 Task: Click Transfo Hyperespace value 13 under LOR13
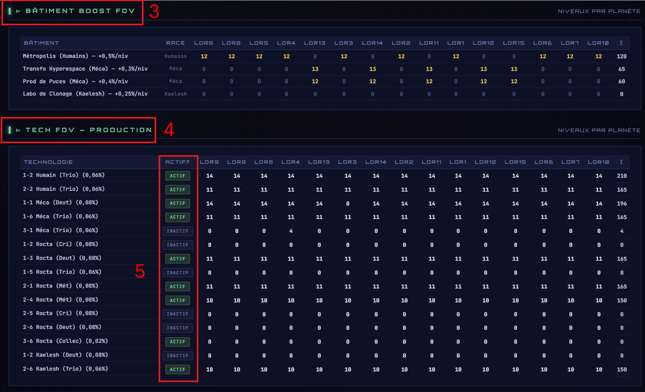pos(315,69)
